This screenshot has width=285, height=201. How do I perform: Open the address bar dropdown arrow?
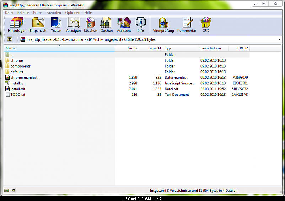pos(280,39)
